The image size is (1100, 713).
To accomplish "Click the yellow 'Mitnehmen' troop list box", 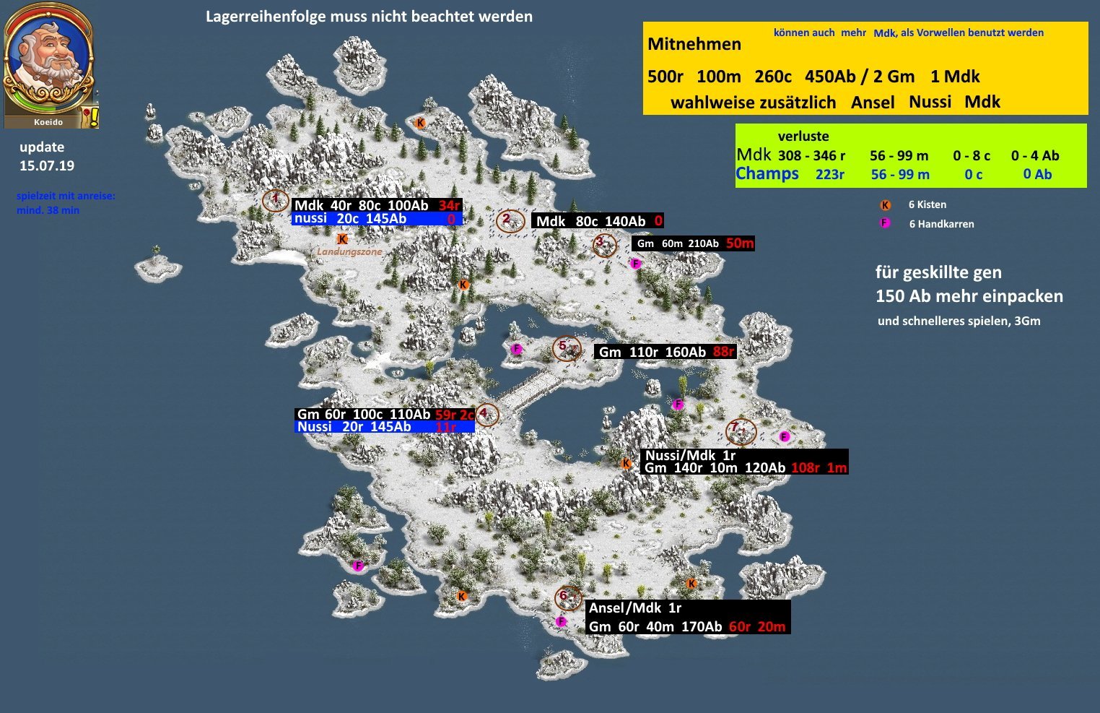I will coord(865,69).
